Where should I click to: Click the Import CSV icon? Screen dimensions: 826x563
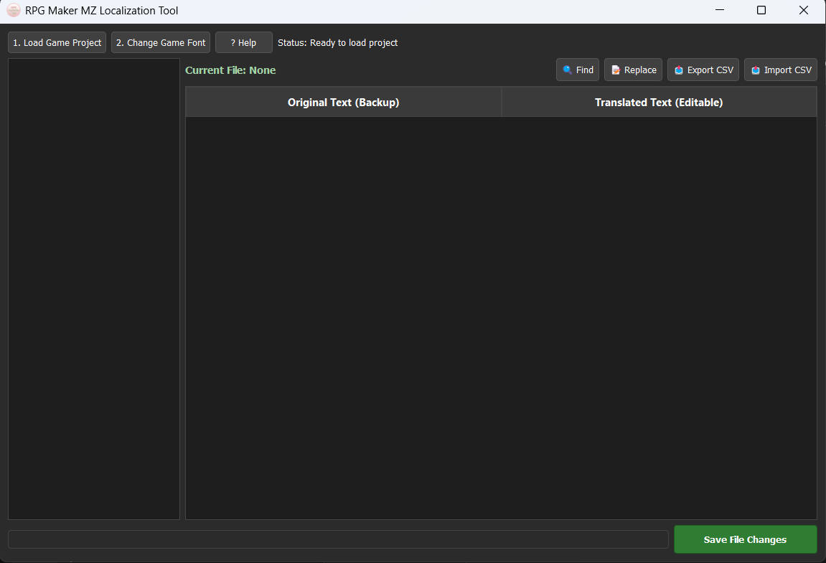coord(756,70)
